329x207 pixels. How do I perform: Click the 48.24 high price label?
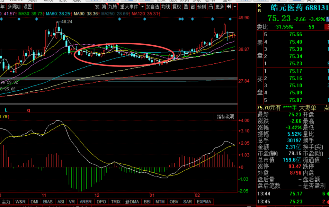67,22
